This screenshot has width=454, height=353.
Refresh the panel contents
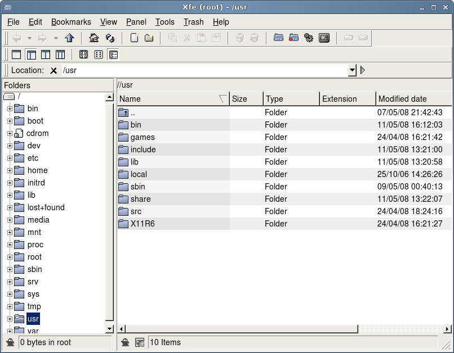(110, 38)
